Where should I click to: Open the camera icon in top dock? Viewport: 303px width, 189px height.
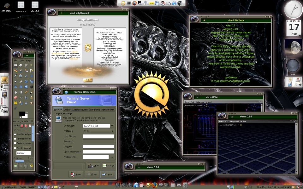pos(180,3)
